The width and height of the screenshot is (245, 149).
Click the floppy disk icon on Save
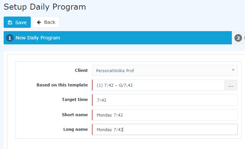pyautogui.click(x=10, y=23)
